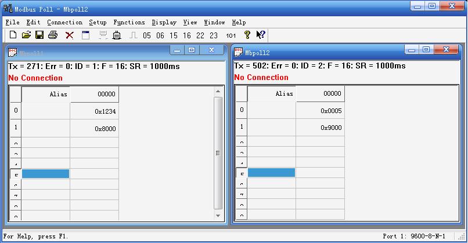The image size is (468, 243).
Task: Click the 101 display format button
Action: pyautogui.click(x=231, y=35)
